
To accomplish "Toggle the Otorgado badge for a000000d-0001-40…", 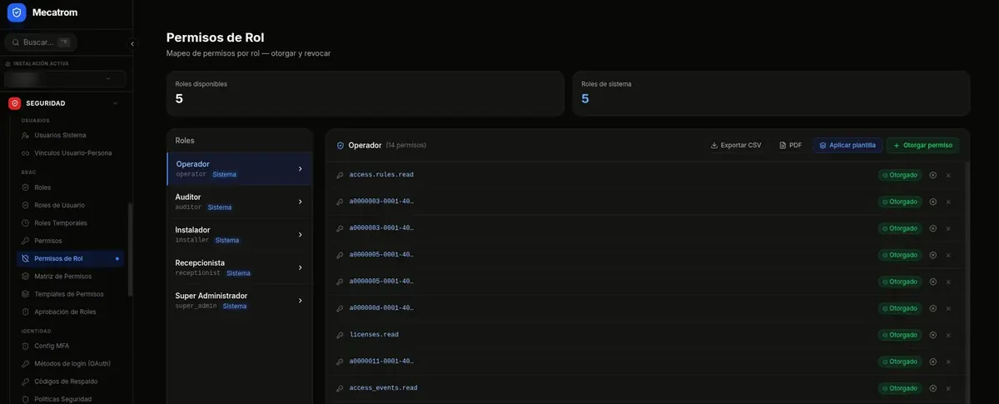I will point(900,308).
